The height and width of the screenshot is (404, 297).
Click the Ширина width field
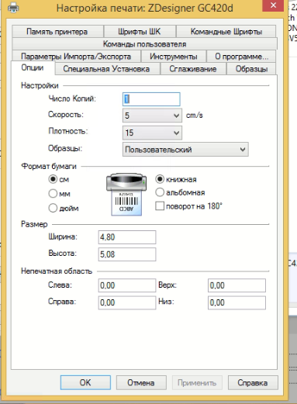[127, 237]
